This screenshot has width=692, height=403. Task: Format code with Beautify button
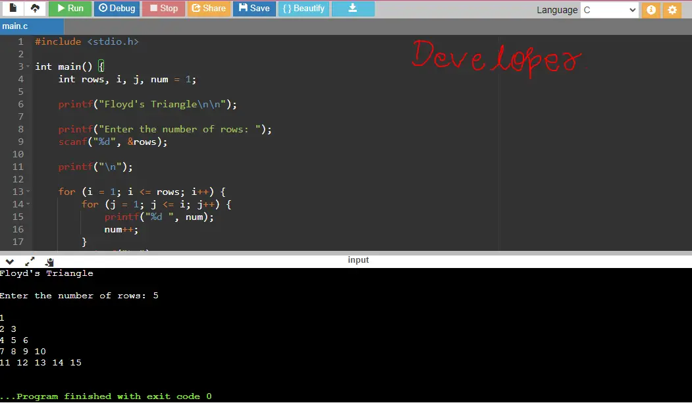coord(304,9)
